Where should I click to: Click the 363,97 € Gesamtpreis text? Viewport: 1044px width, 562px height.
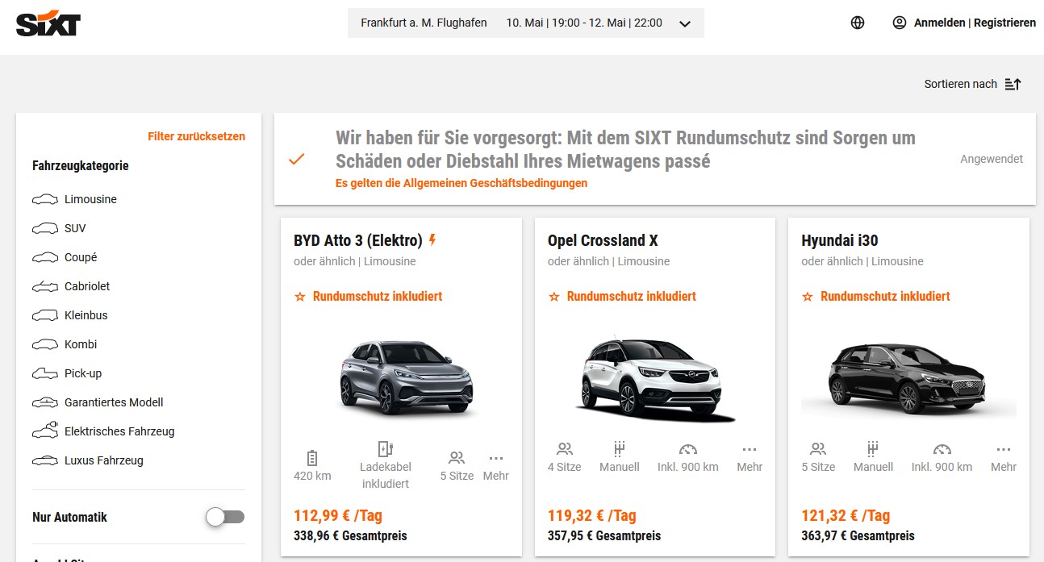pos(858,536)
